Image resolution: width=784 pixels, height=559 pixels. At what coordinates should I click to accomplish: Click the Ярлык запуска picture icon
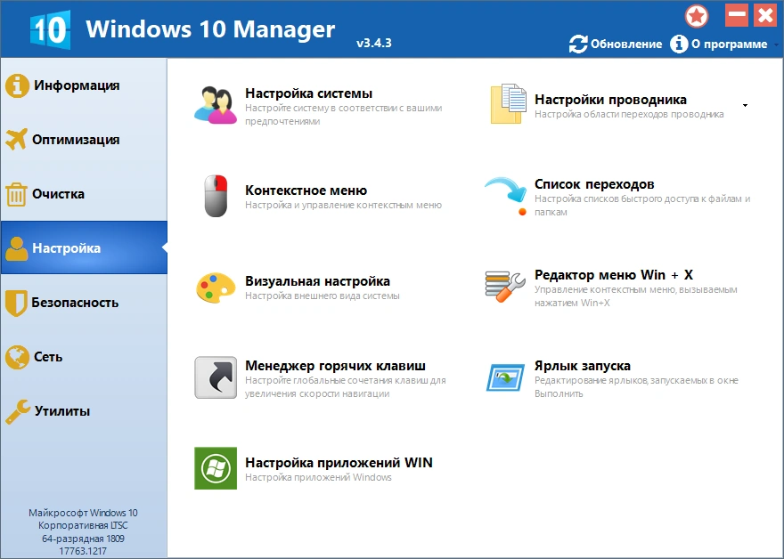pos(505,377)
